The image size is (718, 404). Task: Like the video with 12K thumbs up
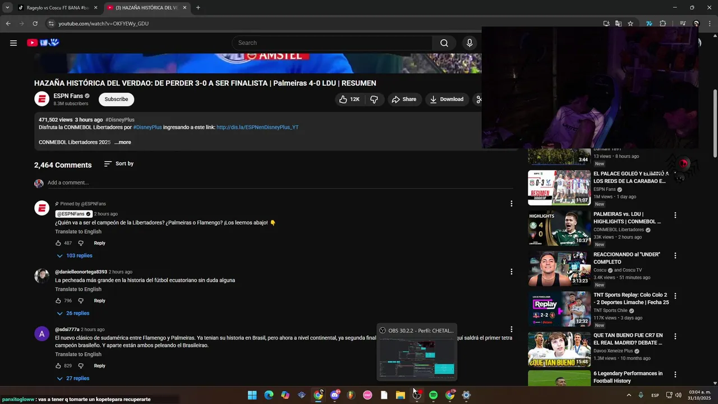point(349,99)
